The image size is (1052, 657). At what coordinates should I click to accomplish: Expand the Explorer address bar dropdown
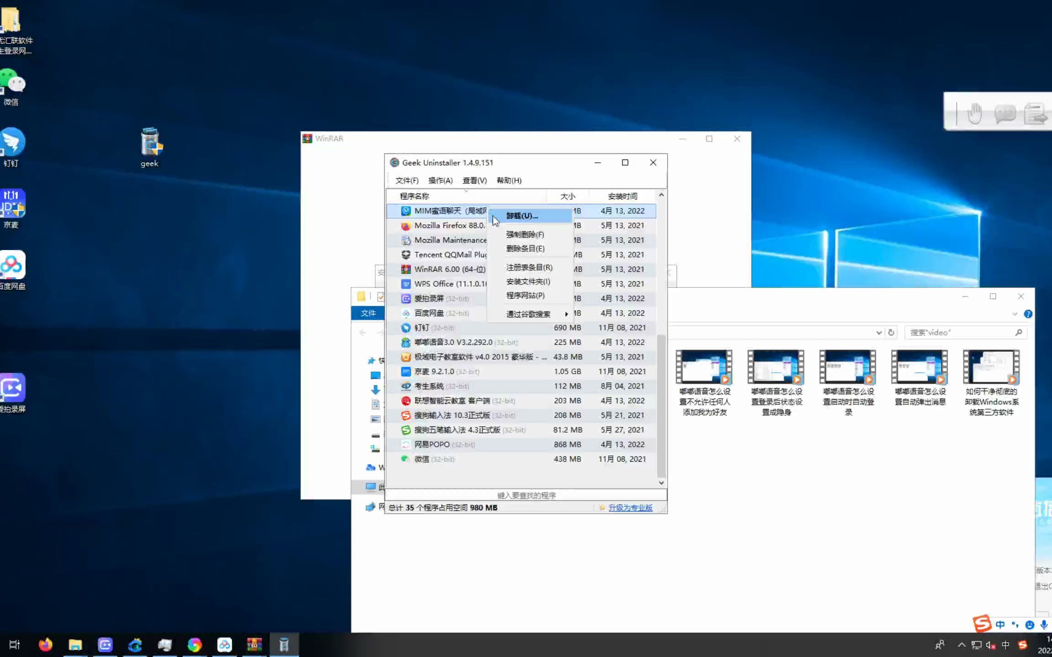(879, 333)
